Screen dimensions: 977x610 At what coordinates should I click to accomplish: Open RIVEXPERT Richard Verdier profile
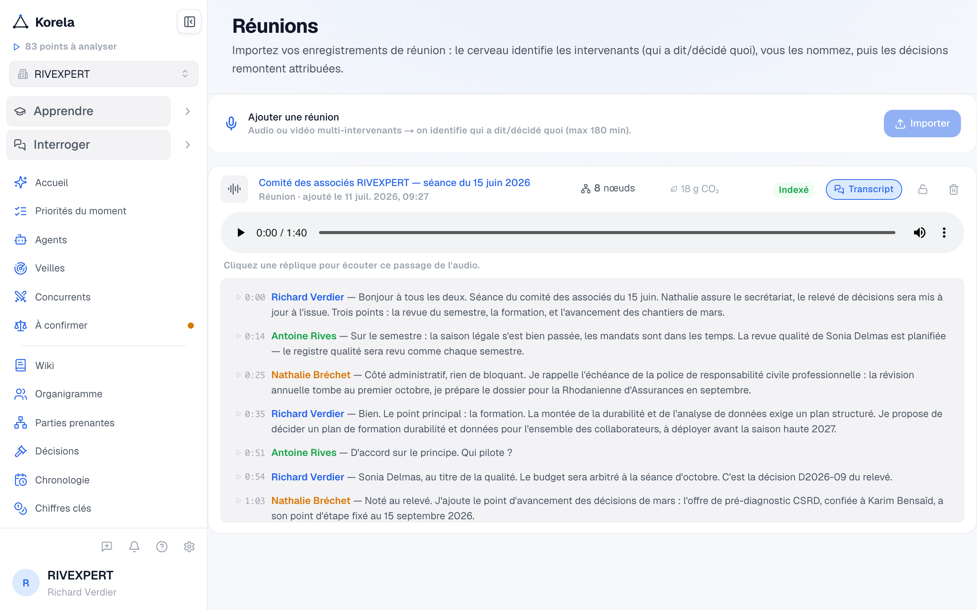coord(82,583)
